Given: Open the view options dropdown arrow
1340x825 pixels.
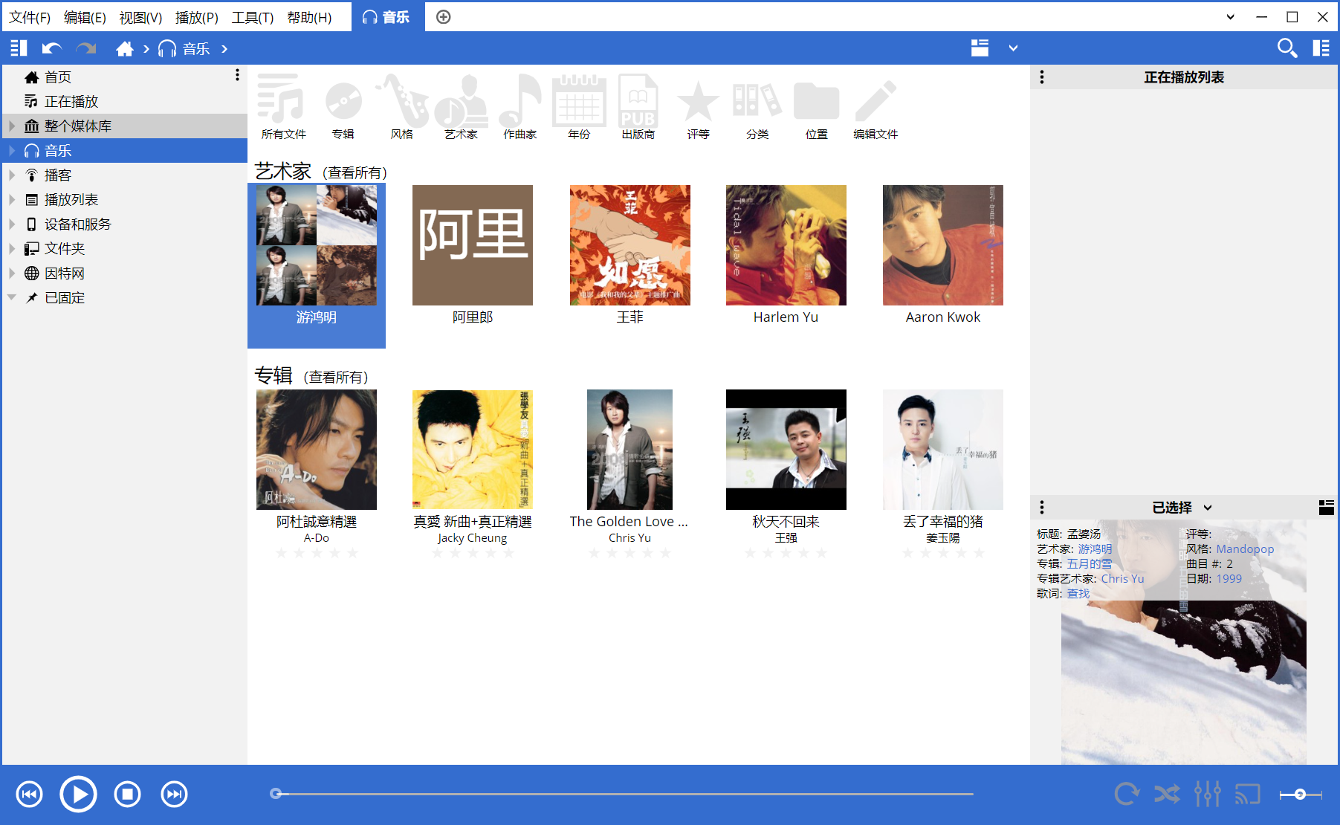Looking at the screenshot, I should coord(1013,48).
